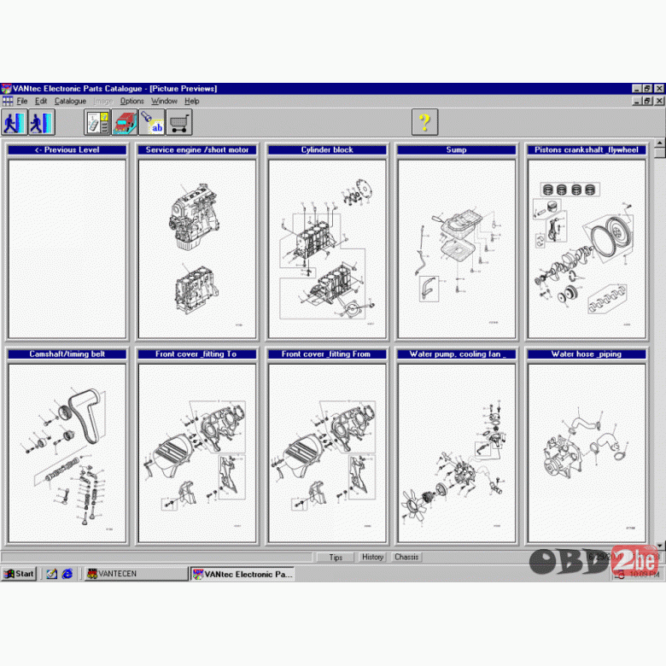The height and width of the screenshot is (666, 666).
Task: Open the checklist question-mark toolbar icon
Action: 97,122
